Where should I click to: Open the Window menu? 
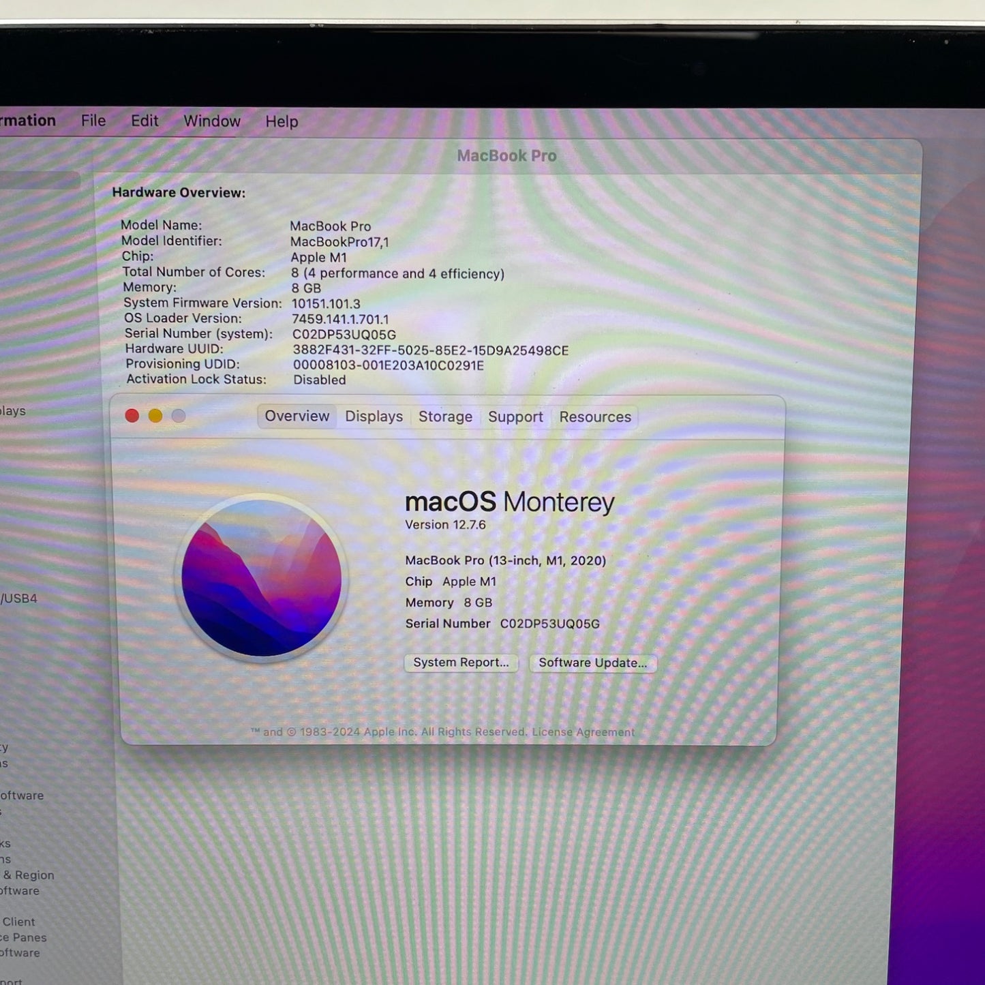[212, 121]
